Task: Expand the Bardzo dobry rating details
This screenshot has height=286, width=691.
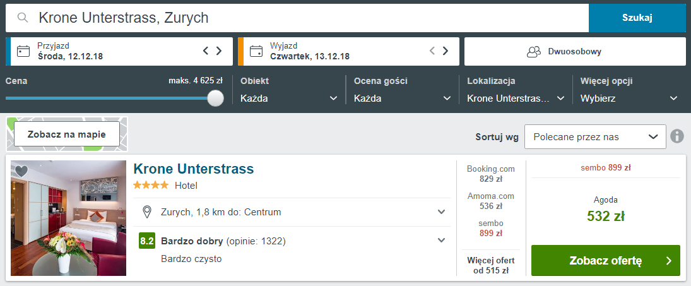Action: (x=442, y=241)
